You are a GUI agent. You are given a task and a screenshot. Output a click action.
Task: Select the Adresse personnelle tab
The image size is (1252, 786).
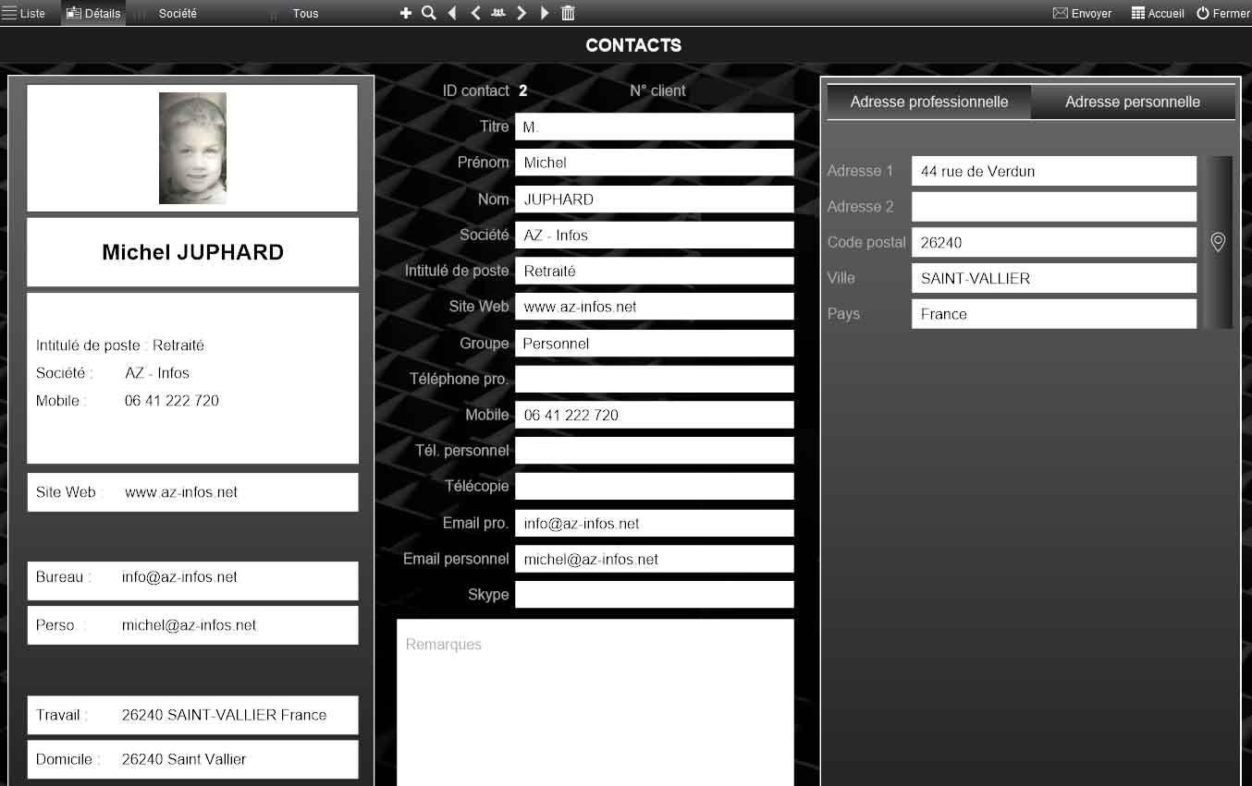[1132, 103]
